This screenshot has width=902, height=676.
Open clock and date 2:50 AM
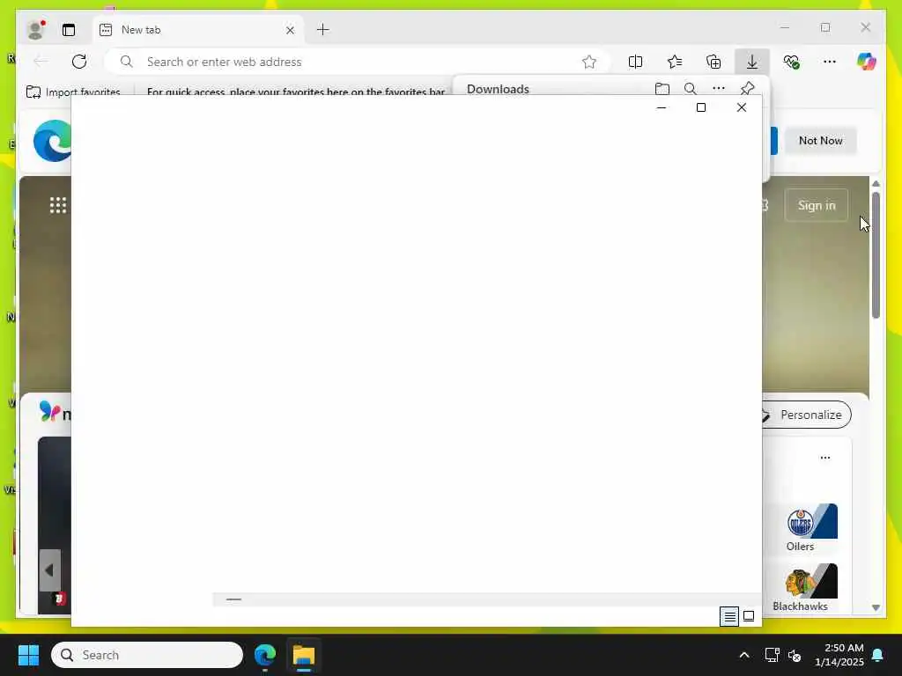tap(839, 655)
